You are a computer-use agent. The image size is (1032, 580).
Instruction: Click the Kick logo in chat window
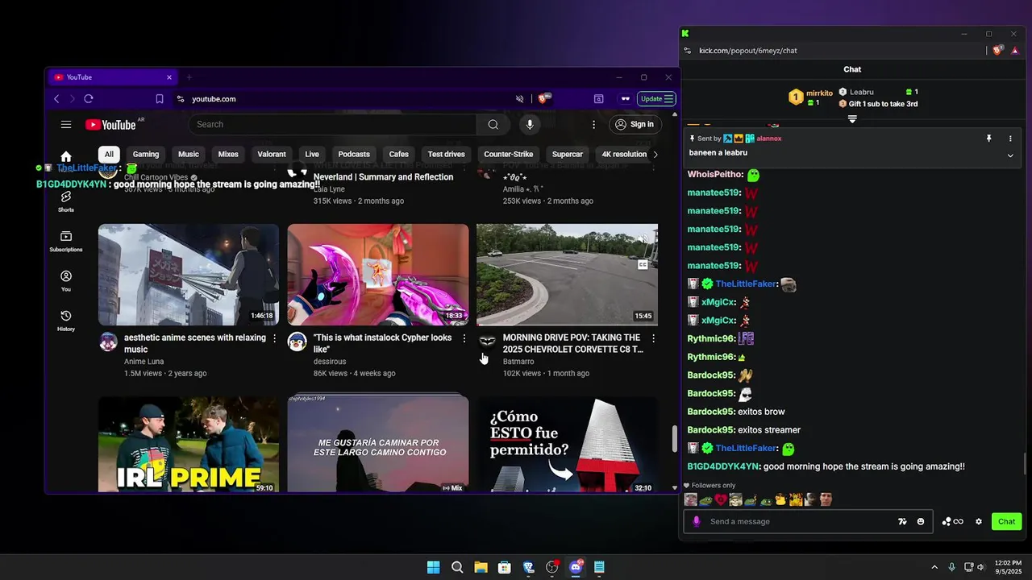click(685, 33)
